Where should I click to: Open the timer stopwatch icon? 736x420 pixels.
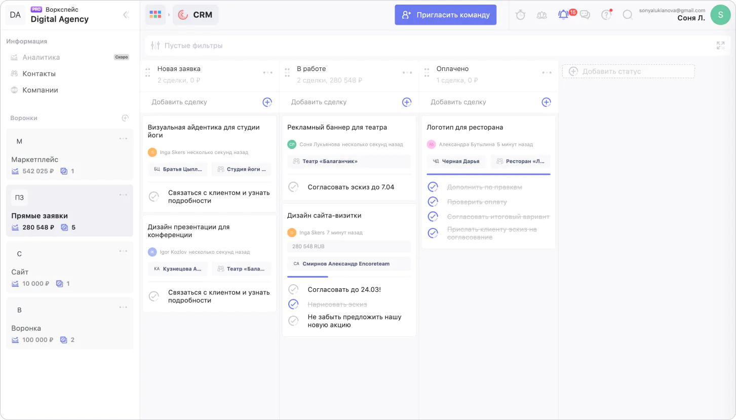pos(520,15)
